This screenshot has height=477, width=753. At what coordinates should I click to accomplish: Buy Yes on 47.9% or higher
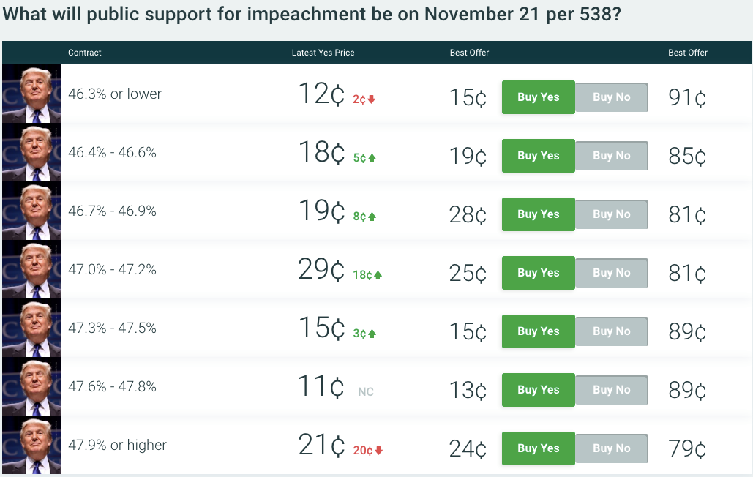click(x=539, y=448)
